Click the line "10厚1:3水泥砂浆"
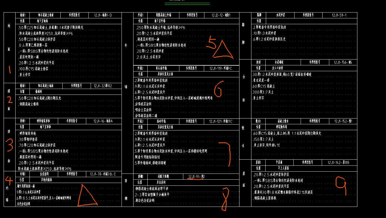The height and width of the screenshot is (218, 386). 264,33
